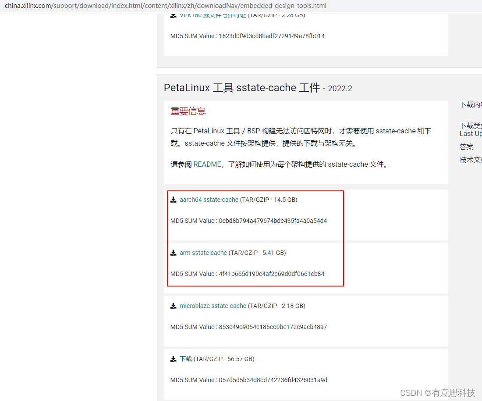Click the Last Updated sidebar entry
482x401 pixels.
pyautogui.click(x=470, y=133)
